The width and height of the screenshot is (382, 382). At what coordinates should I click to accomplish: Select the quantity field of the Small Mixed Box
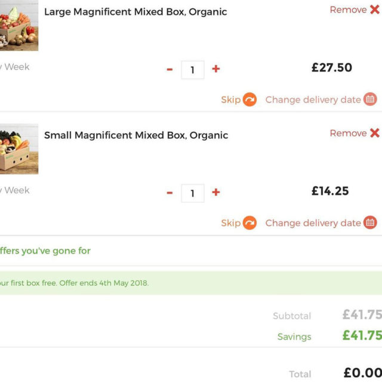pos(193,193)
